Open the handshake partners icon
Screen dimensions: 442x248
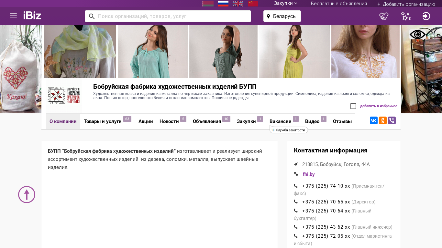click(x=384, y=16)
